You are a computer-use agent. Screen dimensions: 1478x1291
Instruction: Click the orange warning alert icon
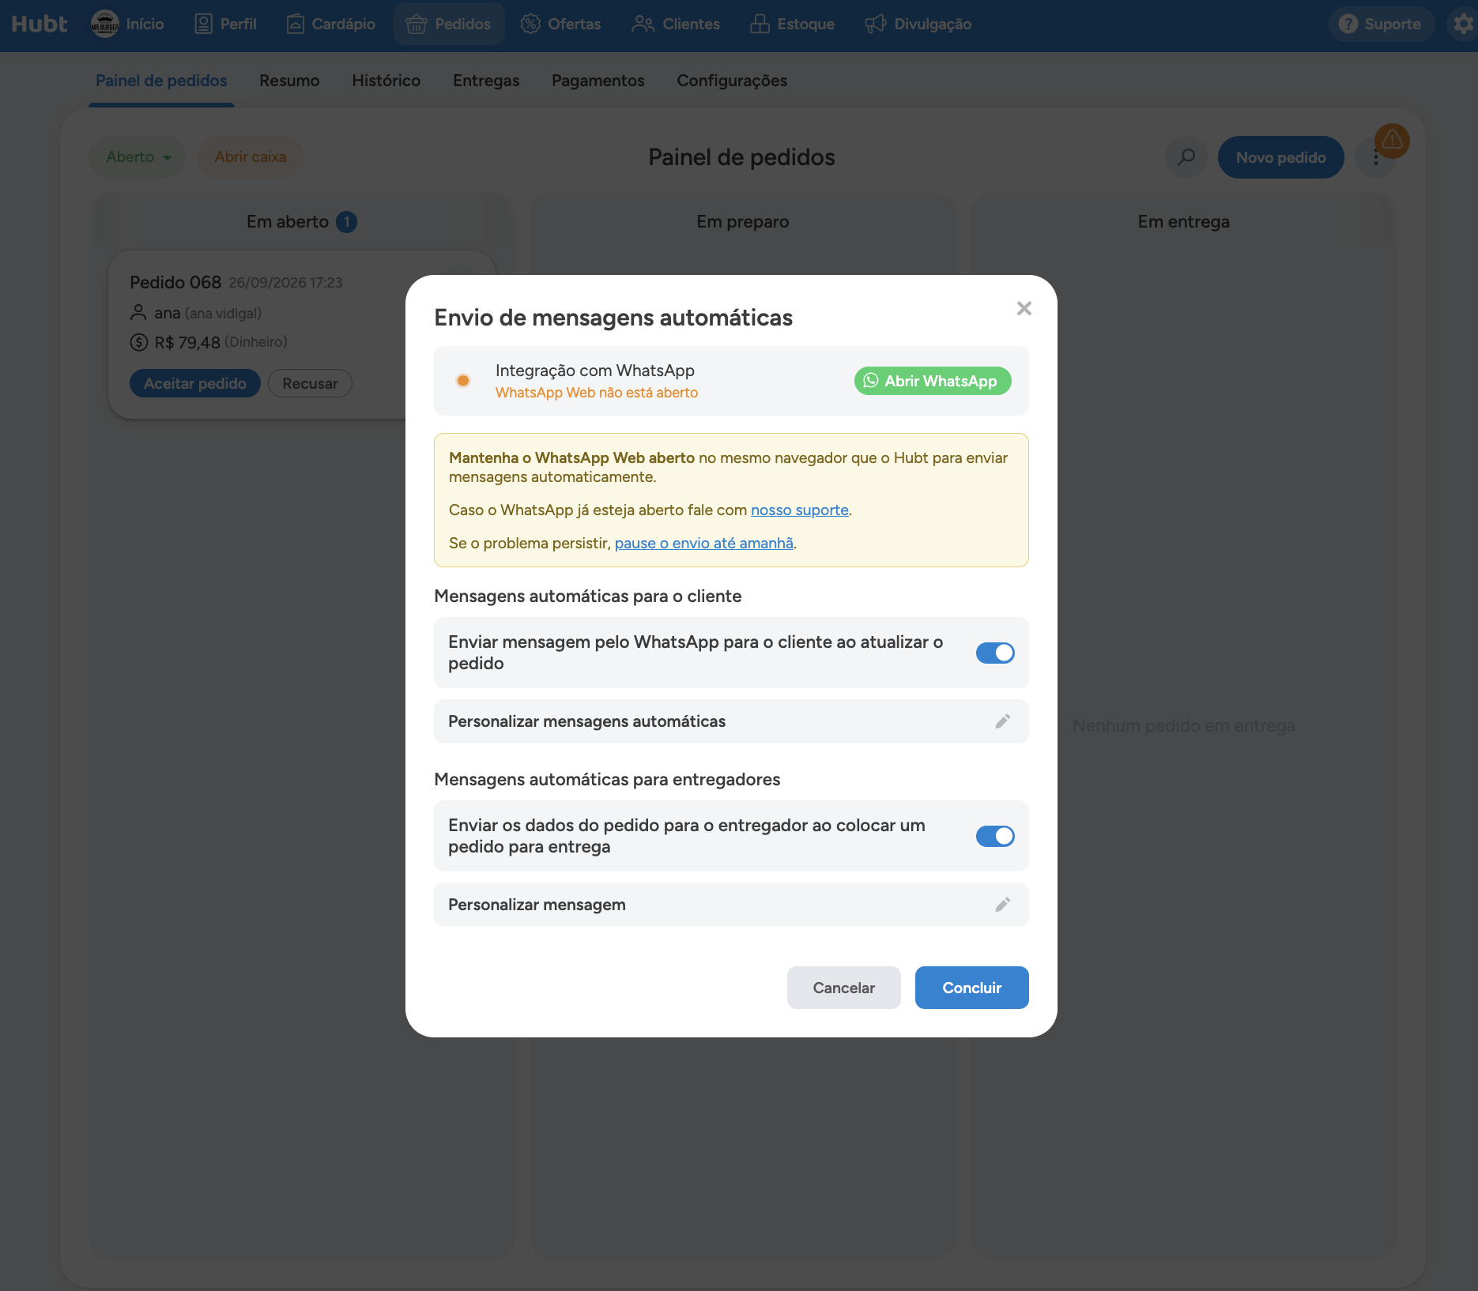coord(1392,141)
